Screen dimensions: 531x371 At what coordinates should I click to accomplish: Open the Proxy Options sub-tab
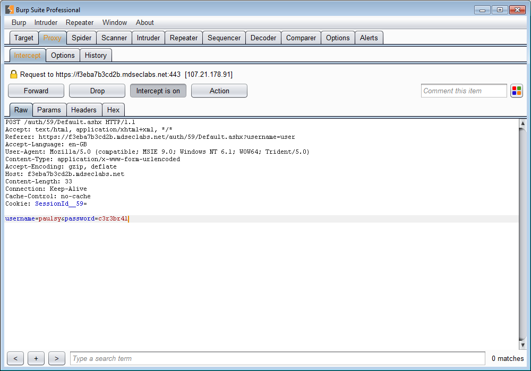pyautogui.click(x=63, y=56)
